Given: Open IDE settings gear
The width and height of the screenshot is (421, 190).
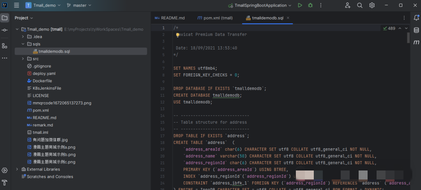Looking at the screenshot, I should click(372, 5).
